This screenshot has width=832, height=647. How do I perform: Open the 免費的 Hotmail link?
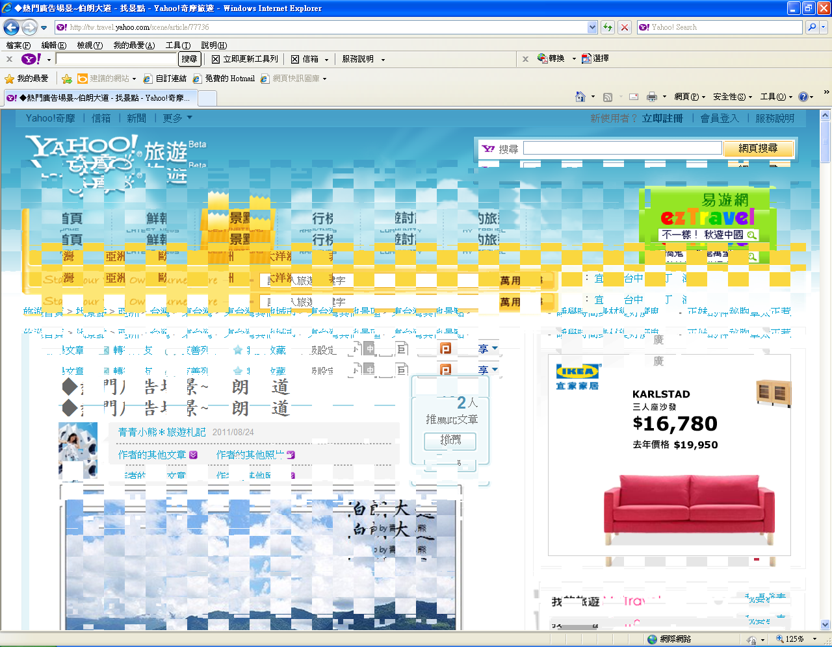coord(224,79)
